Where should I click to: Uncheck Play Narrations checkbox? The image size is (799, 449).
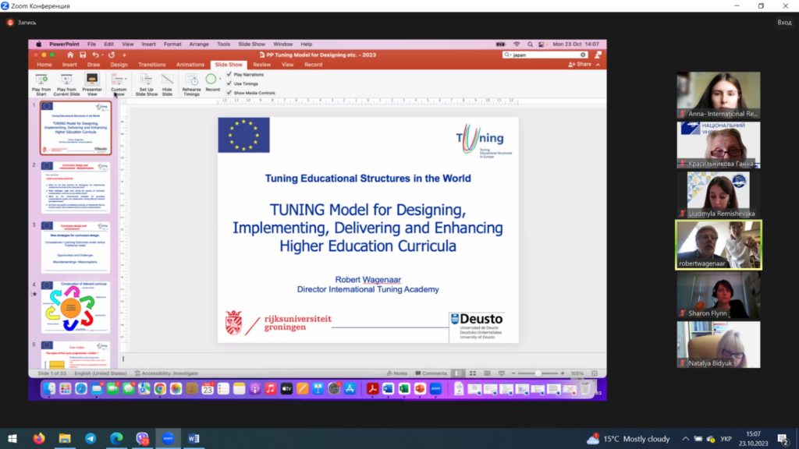[x=229, y=74]
